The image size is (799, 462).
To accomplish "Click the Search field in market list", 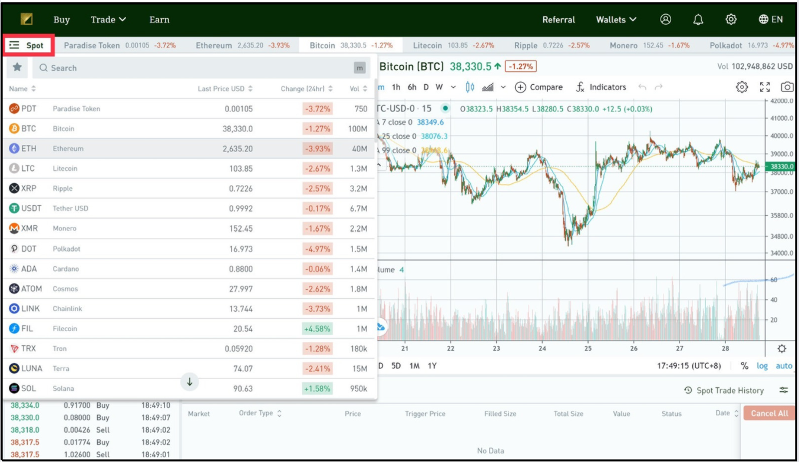I will pos(202,68).
